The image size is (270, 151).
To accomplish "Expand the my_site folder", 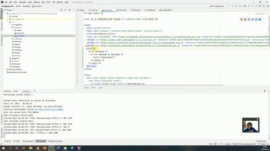I will coord(7,16).
